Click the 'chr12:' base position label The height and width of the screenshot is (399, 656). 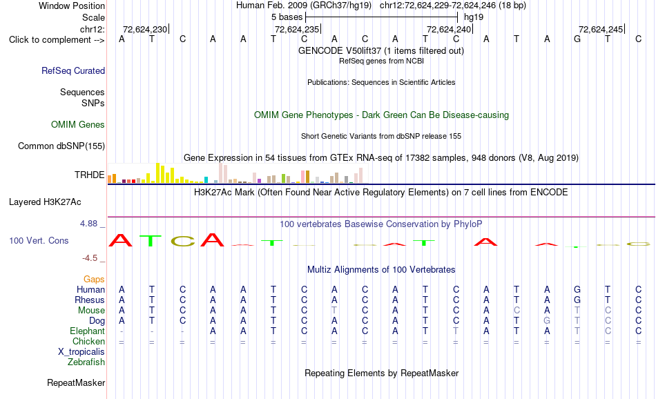(93, 29)
